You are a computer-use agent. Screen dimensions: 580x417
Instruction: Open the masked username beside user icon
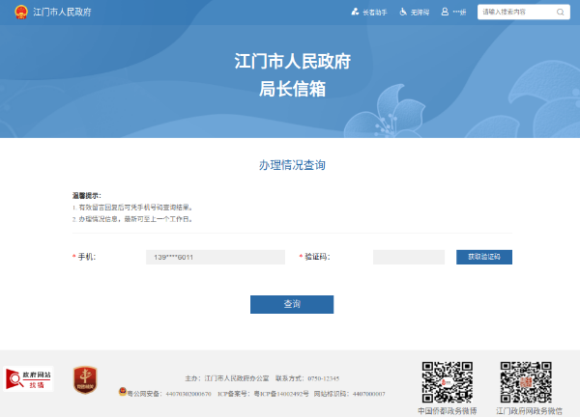coord(459,13)
